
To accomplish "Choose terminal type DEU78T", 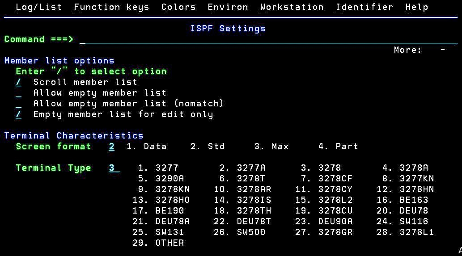I will (254, 222).
